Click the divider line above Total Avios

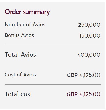click(x=53, y=45)
